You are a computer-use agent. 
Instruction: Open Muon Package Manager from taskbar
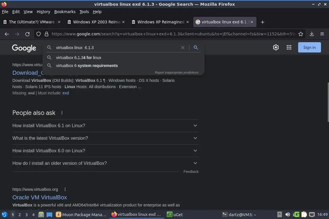coord(81,215)
